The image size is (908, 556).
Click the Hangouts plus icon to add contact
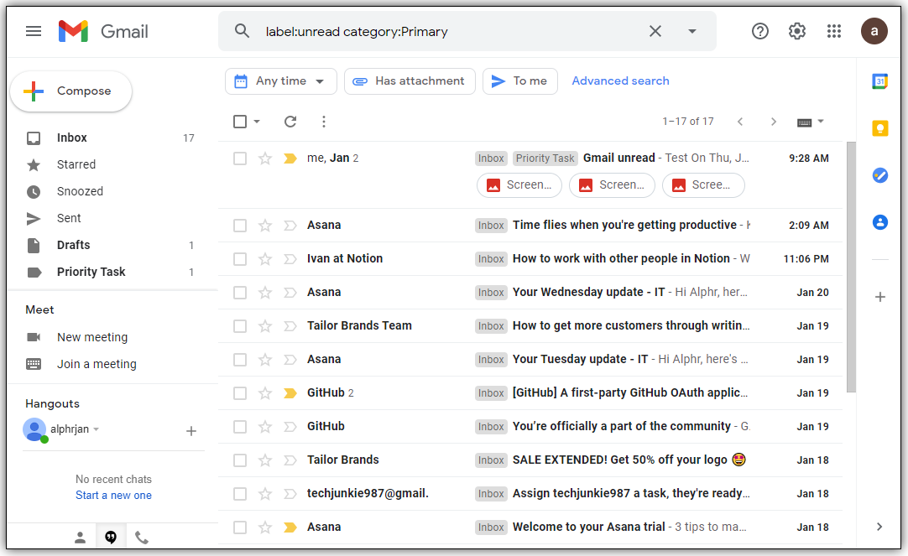[x=191, y=431]
